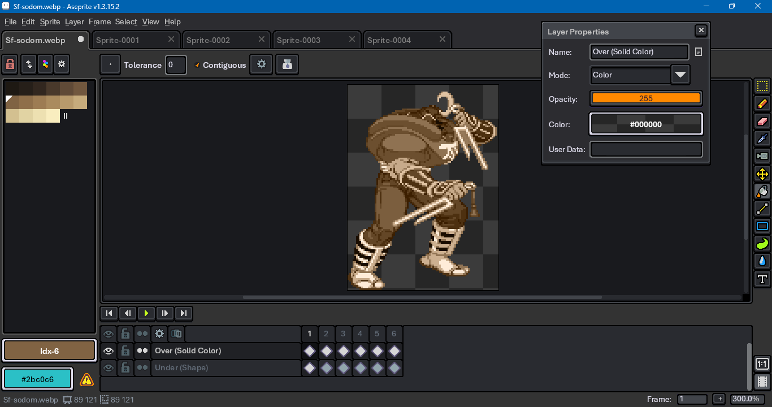Select the Pencil tool
The image size is (772, 407).
(x=762, y=104)
